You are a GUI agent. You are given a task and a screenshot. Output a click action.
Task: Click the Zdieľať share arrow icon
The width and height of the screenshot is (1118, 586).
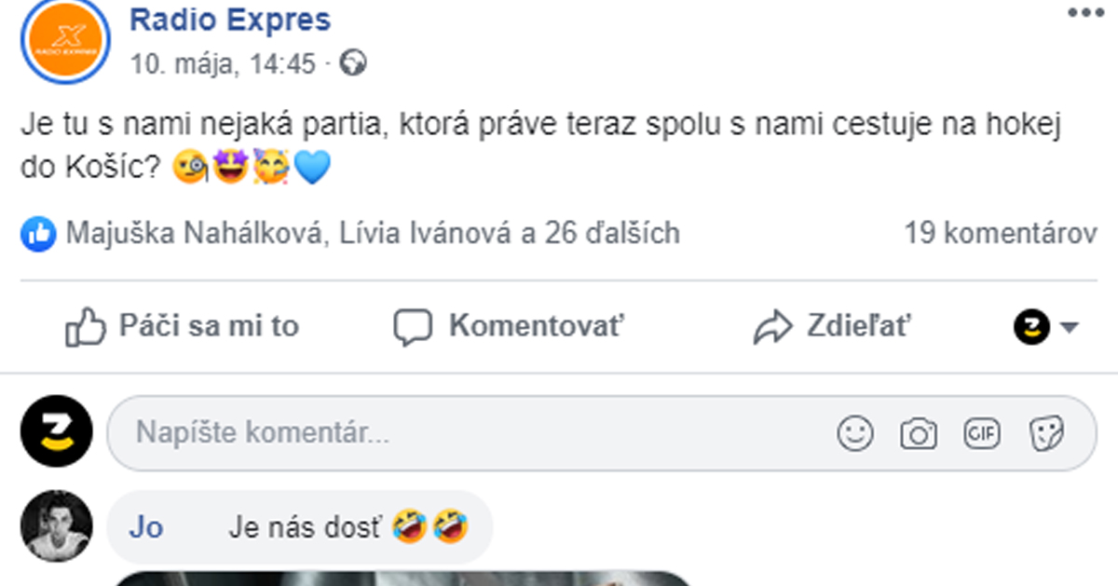(x=771, y=325)
